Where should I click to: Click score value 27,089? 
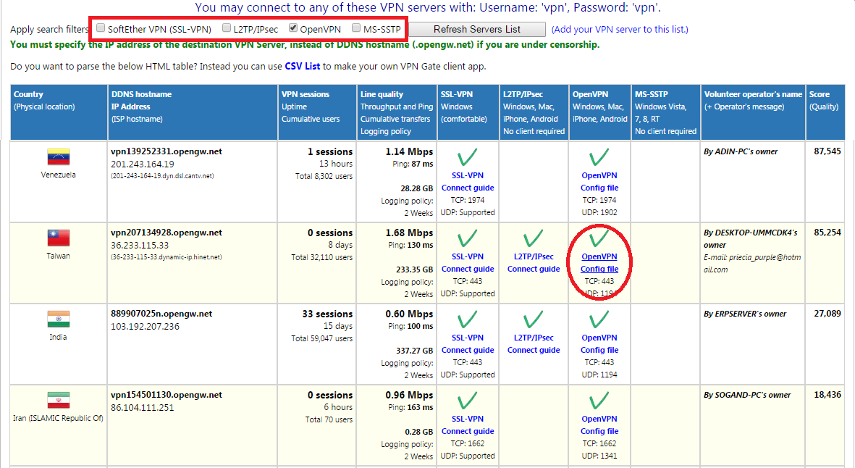click(x=827, y=314)
